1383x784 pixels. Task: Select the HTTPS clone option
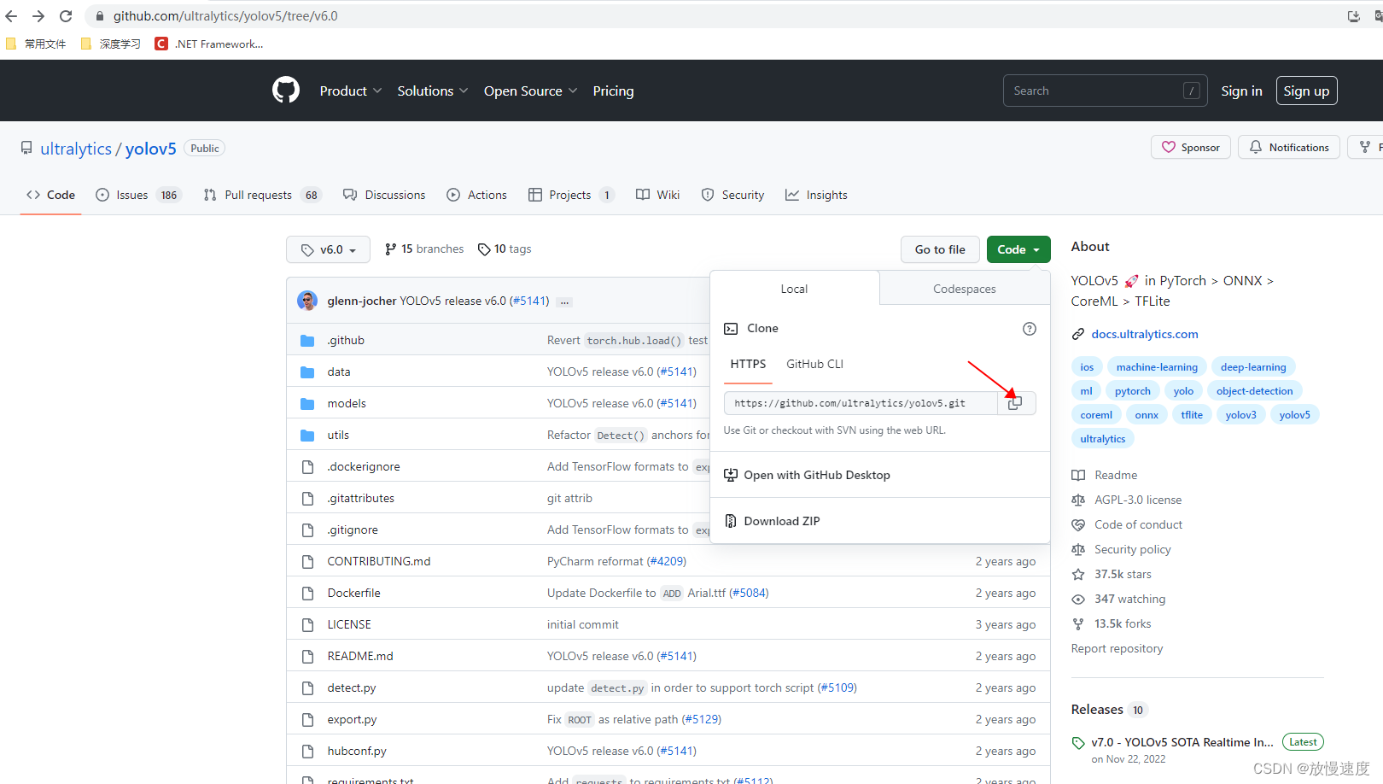pos(748,364)
